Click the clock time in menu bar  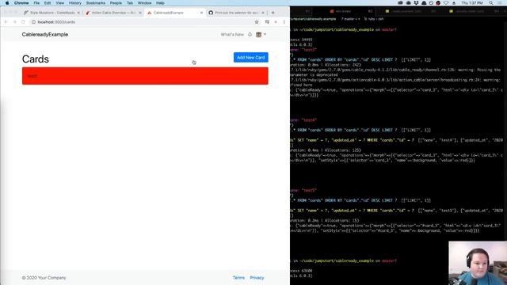[x=472, y=3]
